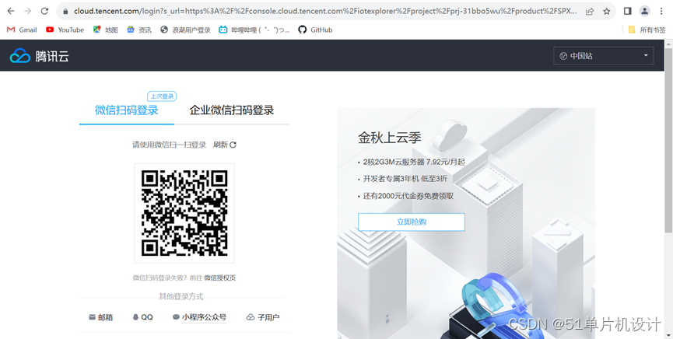Click the 立即抢购 button
The image size is (673, 339).
[x=411, y=222]
